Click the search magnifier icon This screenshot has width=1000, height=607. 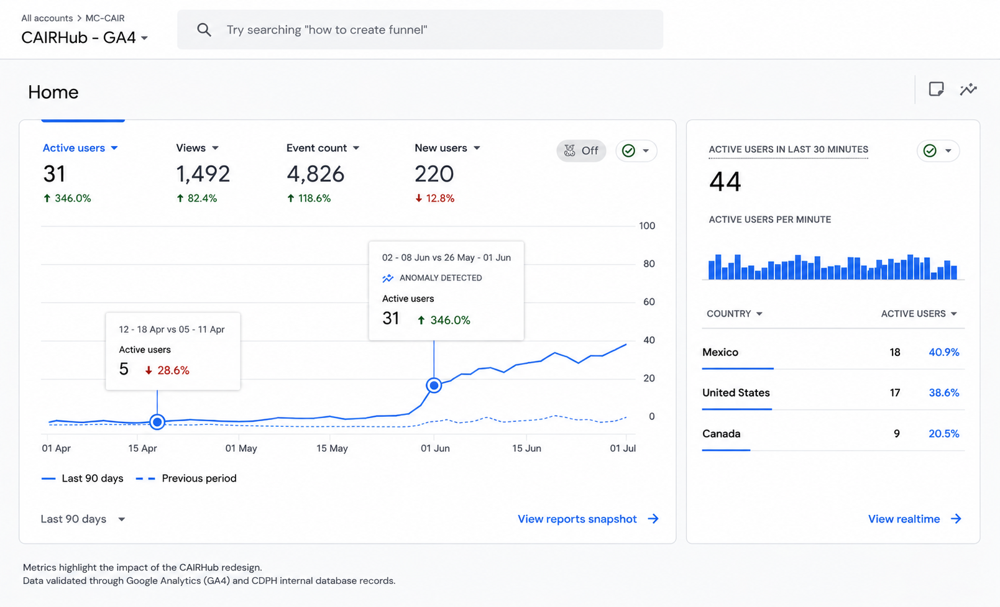pos(204,30)
